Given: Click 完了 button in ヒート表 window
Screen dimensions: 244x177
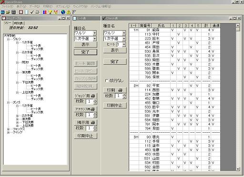Looking at the screenshot, I should (x=85, y=52).
